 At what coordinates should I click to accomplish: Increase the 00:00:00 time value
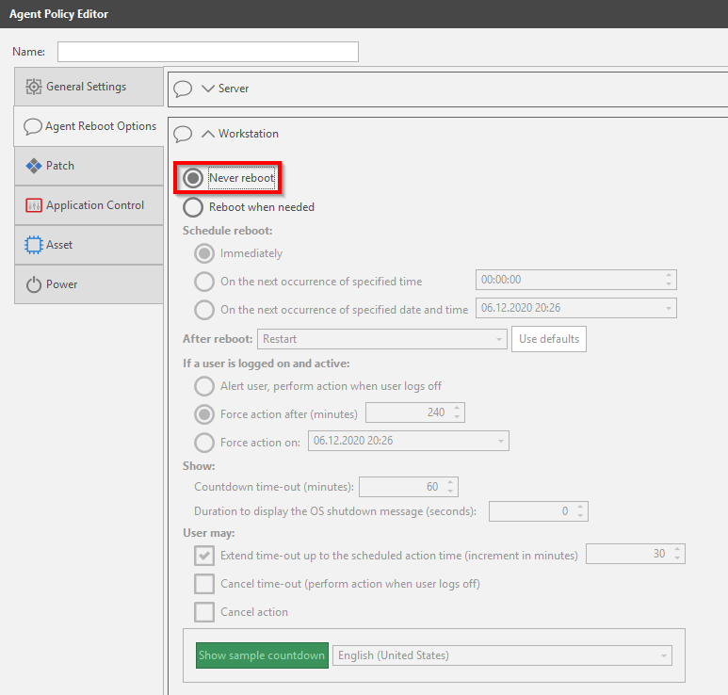[x=669, y=275]
